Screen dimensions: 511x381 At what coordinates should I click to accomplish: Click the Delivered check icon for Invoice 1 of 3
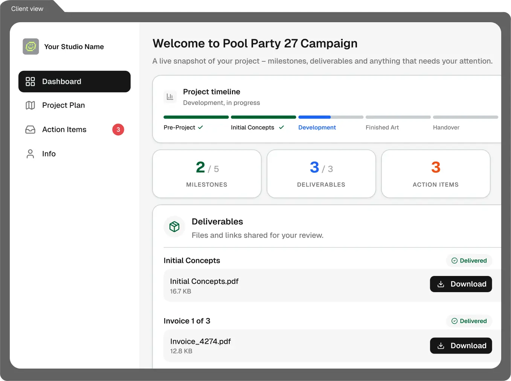[x=455, y=321]
